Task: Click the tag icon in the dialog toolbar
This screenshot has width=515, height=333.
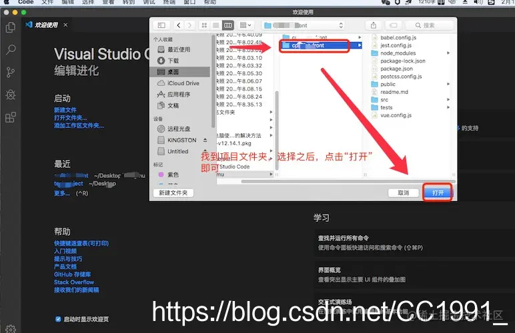Action: 393,25
